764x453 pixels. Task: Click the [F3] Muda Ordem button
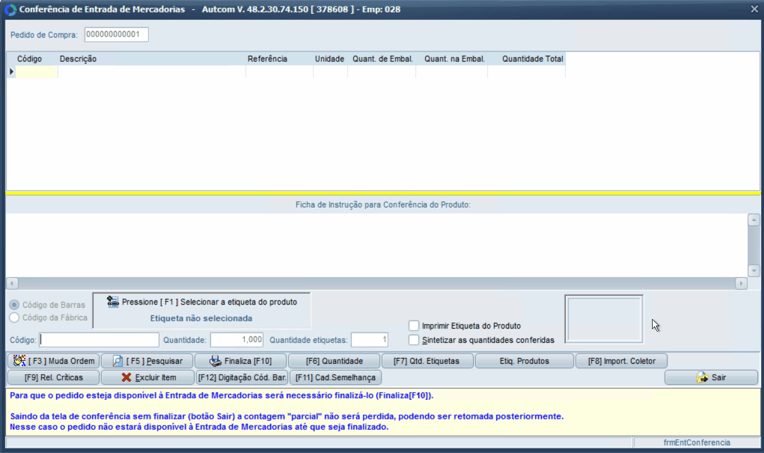[53, 361]
